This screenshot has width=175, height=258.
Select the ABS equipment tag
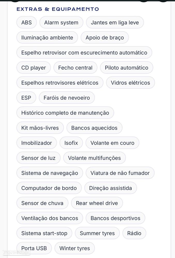coord(27,22)
